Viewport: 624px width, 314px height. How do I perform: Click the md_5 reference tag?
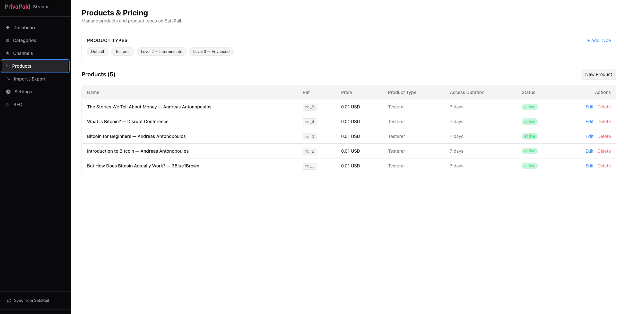coord(309,107)
